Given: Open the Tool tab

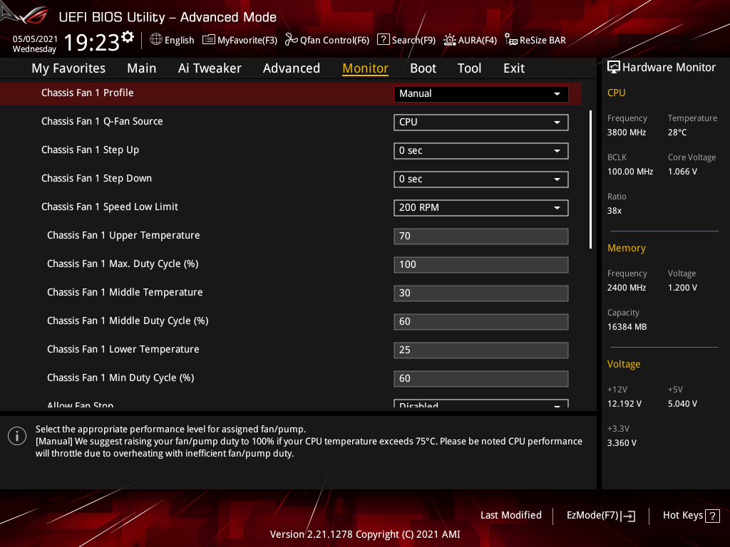Looking at the screenshot, I should (x=469, y=68).
